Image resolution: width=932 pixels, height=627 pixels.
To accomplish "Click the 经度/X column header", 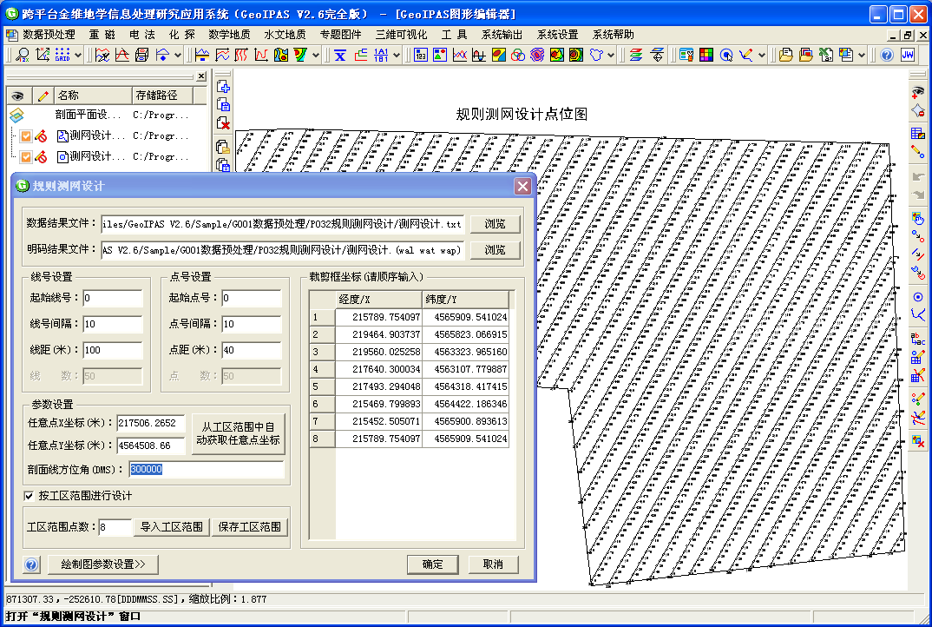I will 378,300.
